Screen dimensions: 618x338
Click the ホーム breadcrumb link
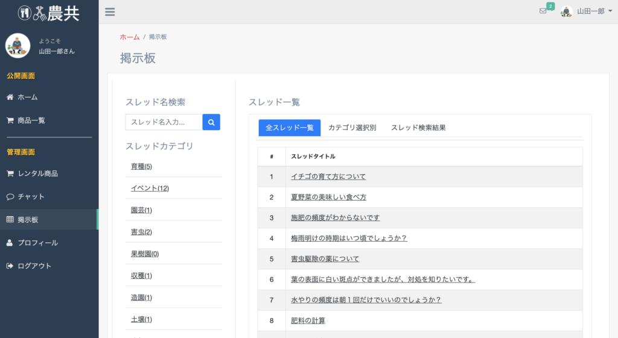pos(130,37)
